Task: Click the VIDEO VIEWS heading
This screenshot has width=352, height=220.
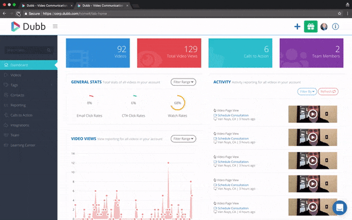Action: (x=83, y=138)
